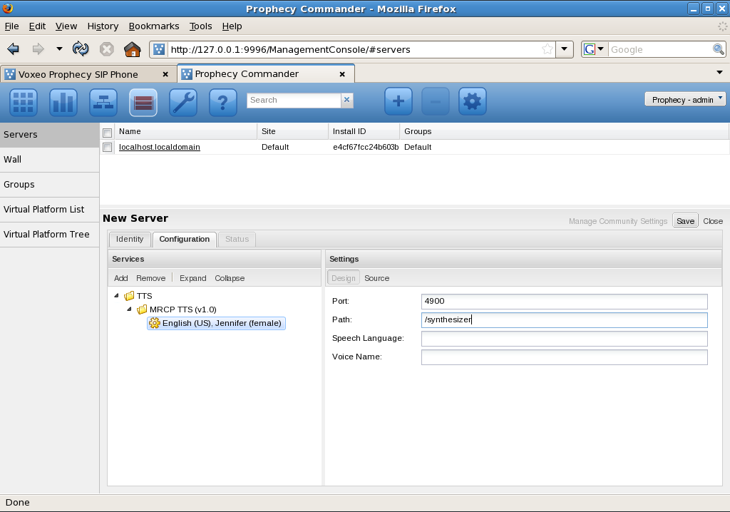Open the Prophecy - admin dropdown
The image size is (730, 512).
pos(685,99)
